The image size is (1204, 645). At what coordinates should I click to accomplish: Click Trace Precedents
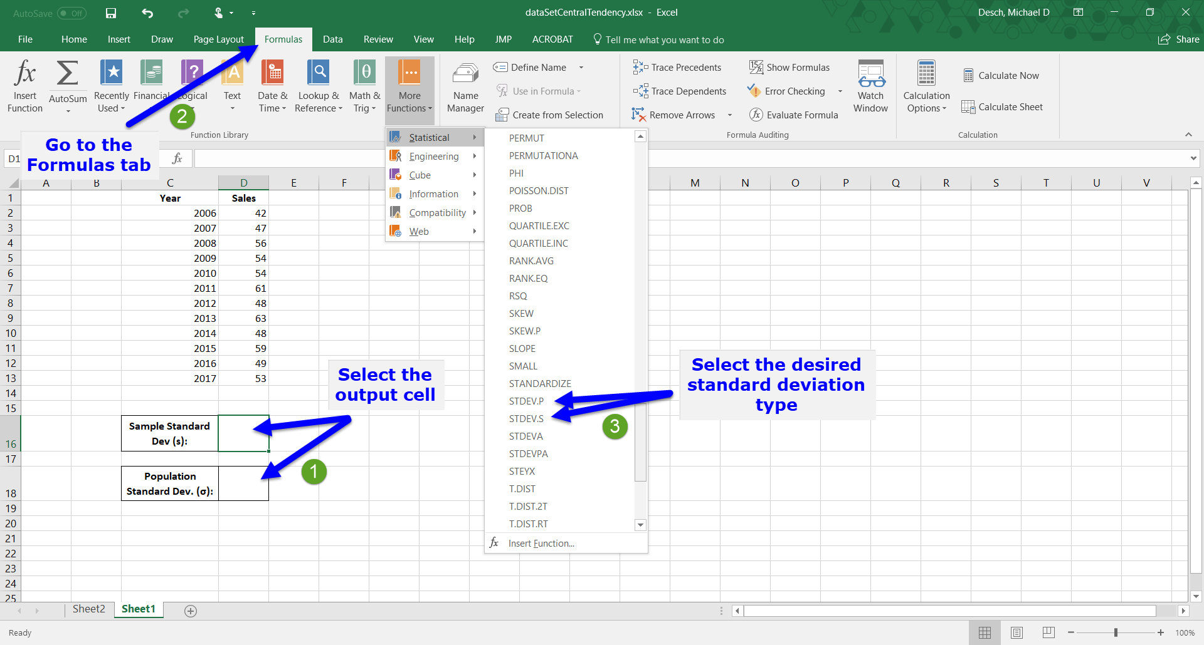pos(677,68)
